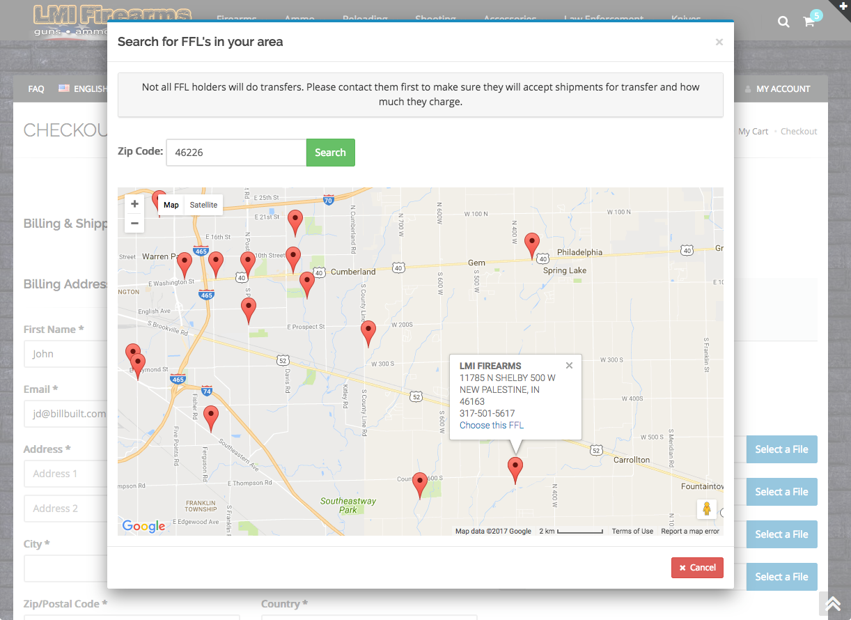Click Report a map error
Screen dimensions: 851x620
point(690,531)
